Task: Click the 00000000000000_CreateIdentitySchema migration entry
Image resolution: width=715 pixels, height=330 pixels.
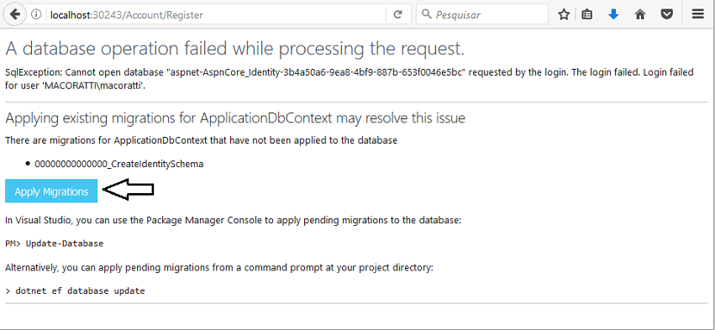Action: (119, 164)
